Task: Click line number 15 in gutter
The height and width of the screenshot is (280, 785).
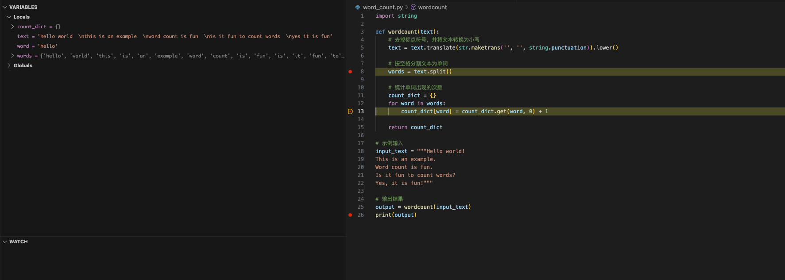Action: click(361, 127)
